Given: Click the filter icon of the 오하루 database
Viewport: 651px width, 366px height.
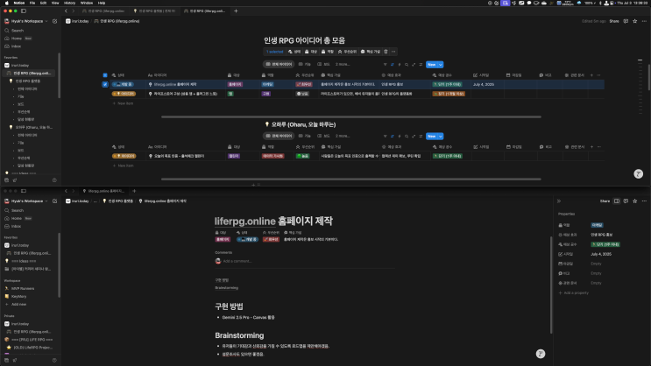Looking at the screenshot, I should 385,136.
